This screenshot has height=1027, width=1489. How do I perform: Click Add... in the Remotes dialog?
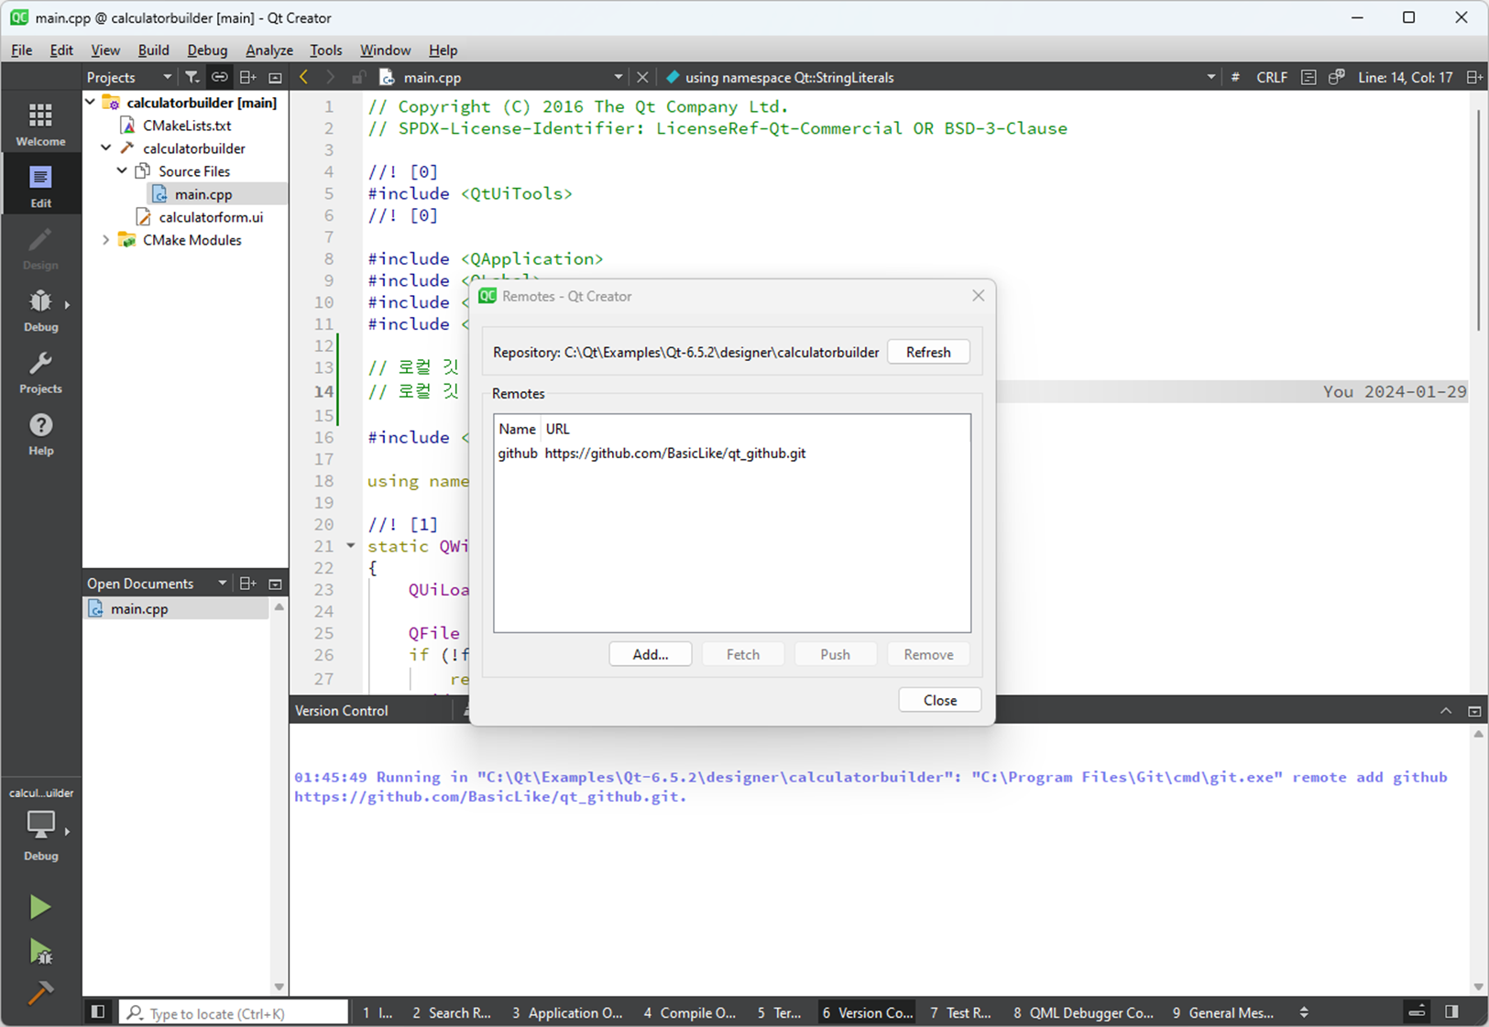pos(651,654)
